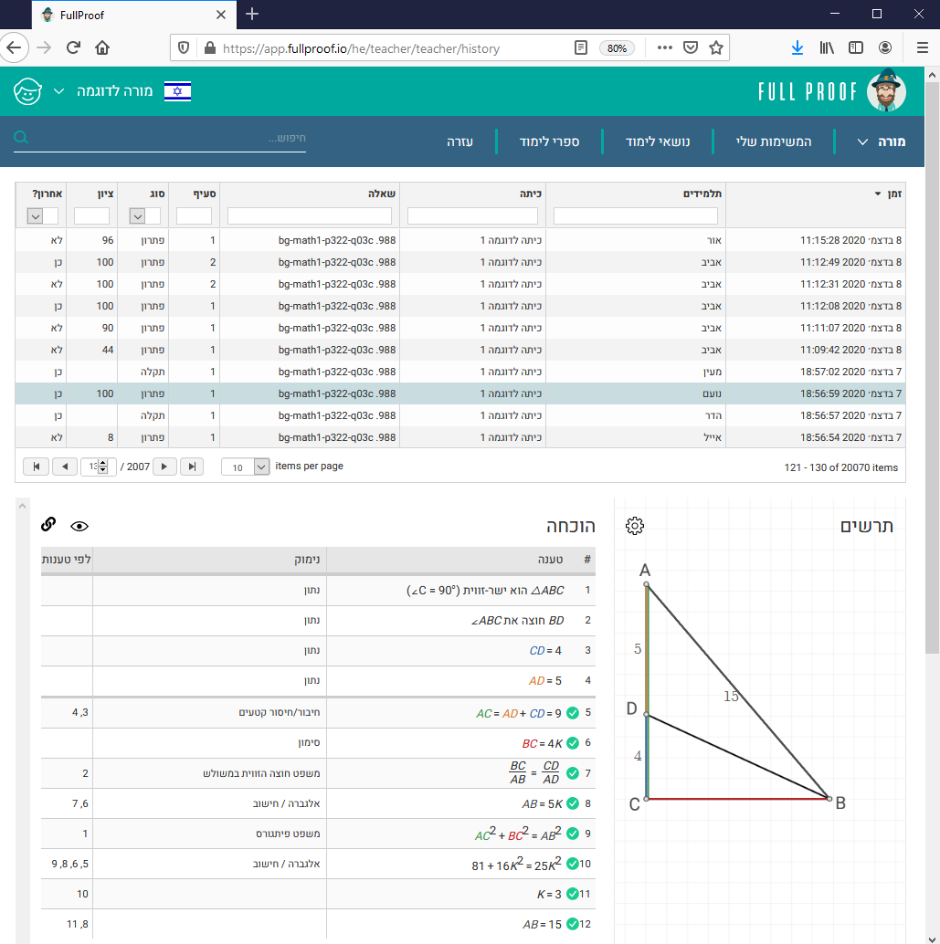Expand the user menu chevron beside מורה לדוגמה

point(59,91)
